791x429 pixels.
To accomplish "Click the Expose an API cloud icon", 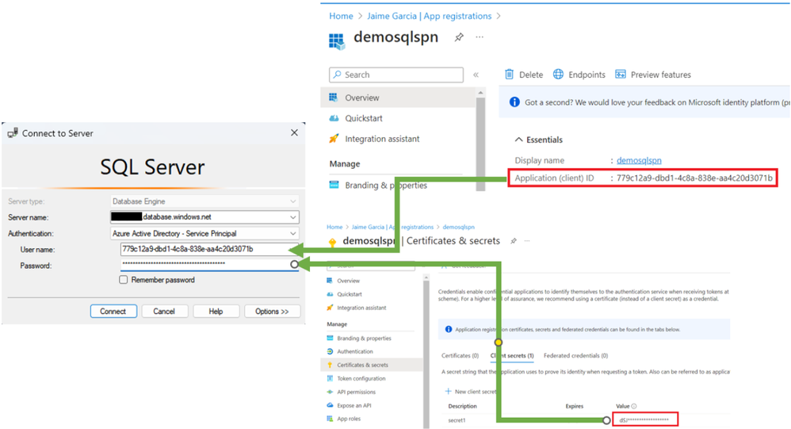I will [330, 405].
